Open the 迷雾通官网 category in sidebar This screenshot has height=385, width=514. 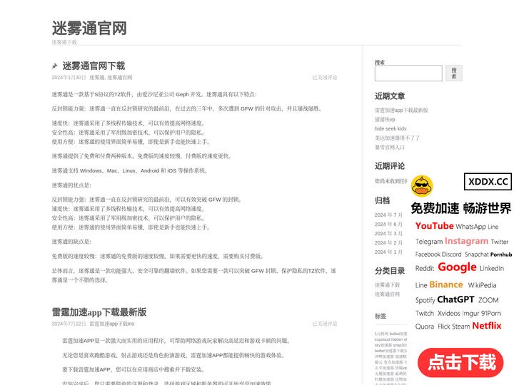pos(387,294)
